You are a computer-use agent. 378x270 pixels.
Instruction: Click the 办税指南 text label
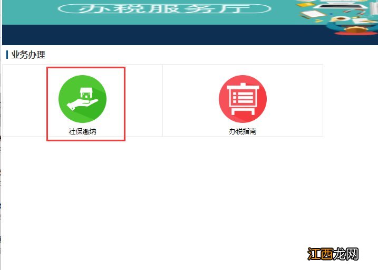pyautogui.click(x=243, y=131)
